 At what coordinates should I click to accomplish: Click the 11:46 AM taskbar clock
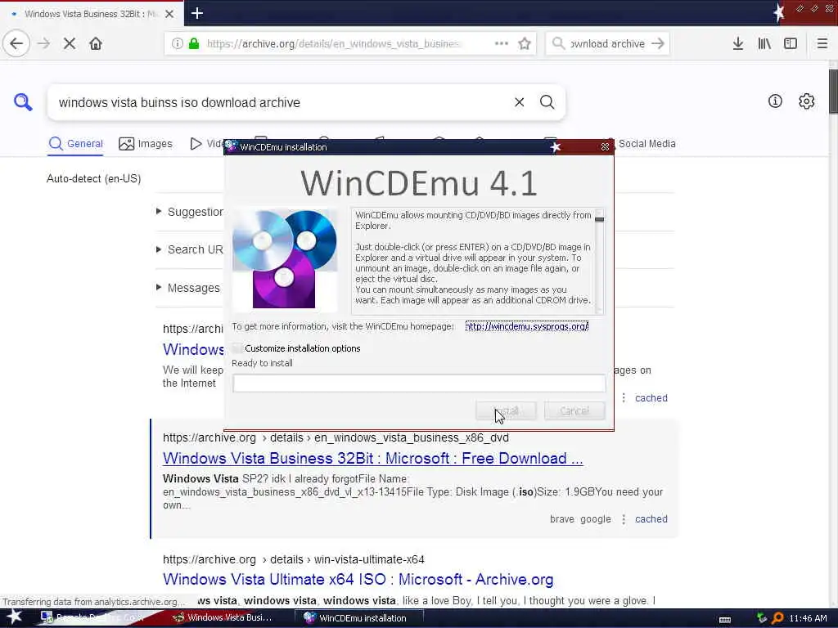pyautogui.click(x=808, y=618)
